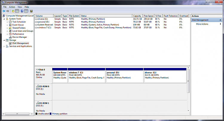Image resolution: width=224 pixels, height=121 pixels.
Task: Click the Services and Applications icon
Action: click(x=7, y=46)
